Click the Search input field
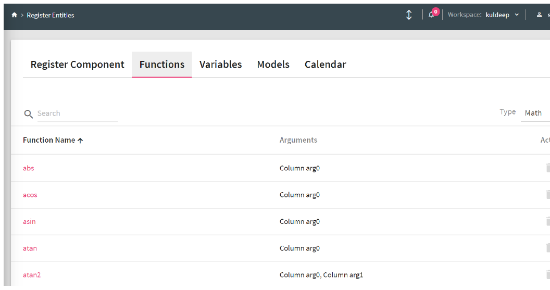Screen dimensions: 550x290 [x=77, y=114]
